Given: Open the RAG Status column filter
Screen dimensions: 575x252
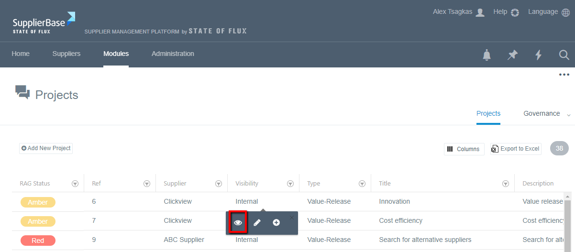Looking at the screenshot, I should coord(75,184).
